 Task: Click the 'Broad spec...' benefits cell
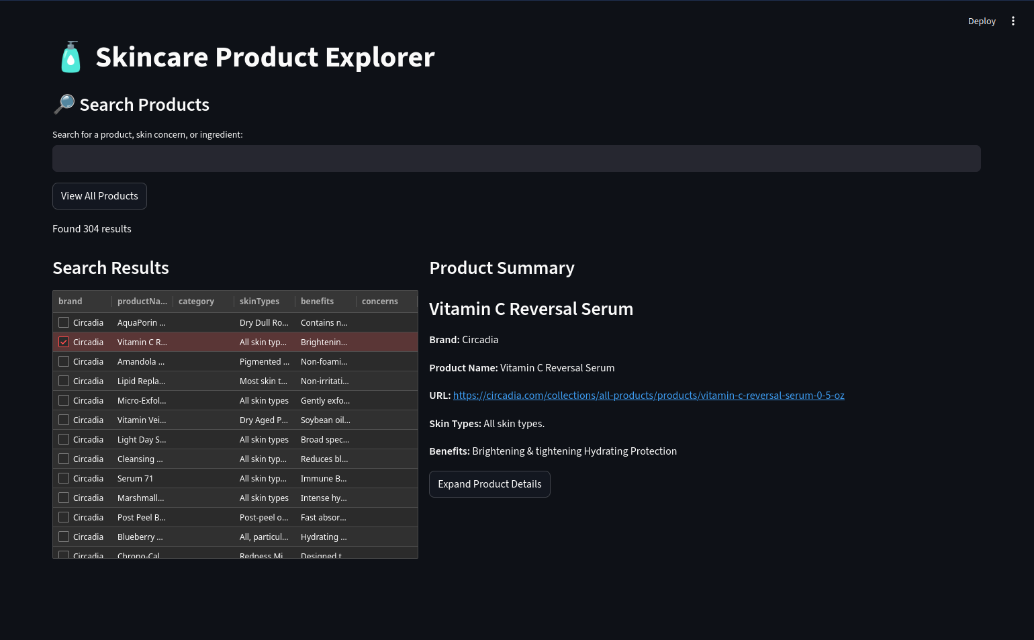pos(326,439)
